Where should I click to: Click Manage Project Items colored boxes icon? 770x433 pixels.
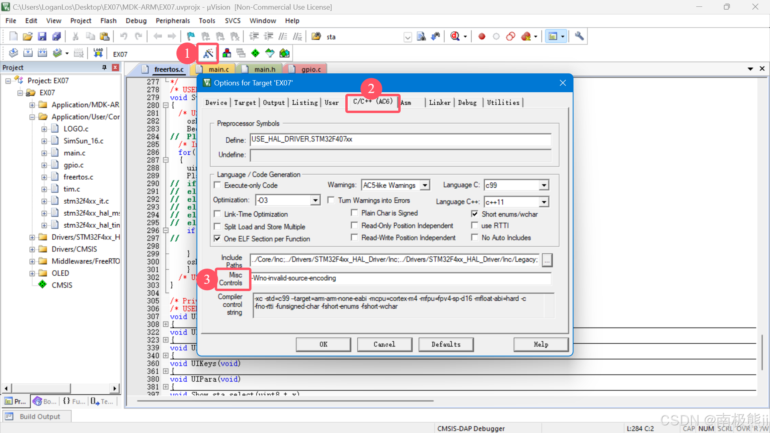(x=227, y=53)
